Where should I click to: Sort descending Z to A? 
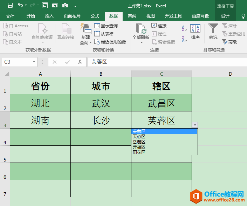pos(184,39)
